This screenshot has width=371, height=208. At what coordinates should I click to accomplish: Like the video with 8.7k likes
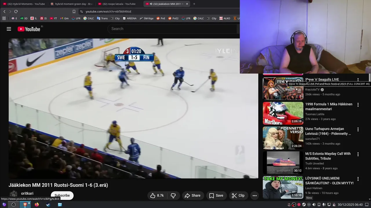point(157,196)
